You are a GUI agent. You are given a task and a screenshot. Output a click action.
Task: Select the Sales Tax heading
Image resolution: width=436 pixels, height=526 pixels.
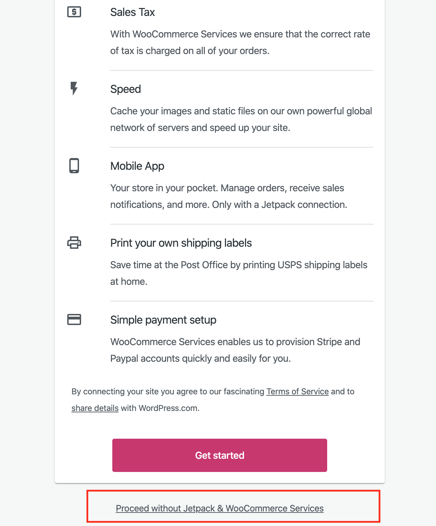(x=132, y=12)
